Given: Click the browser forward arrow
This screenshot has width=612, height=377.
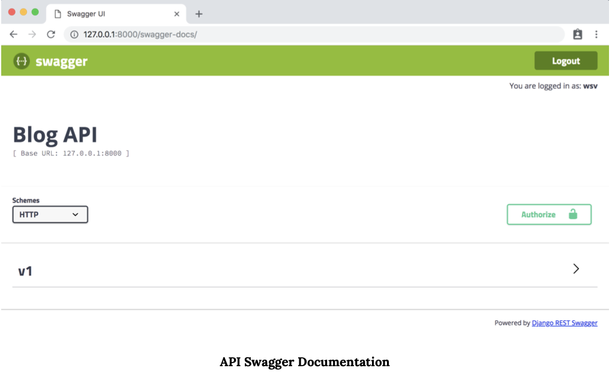Looking at the screenshot, I should (x=32, y=34).
